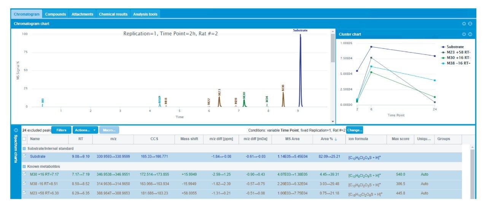Uncheck the Substrate row checkbox
487x208 pixels.
point(24,156)
